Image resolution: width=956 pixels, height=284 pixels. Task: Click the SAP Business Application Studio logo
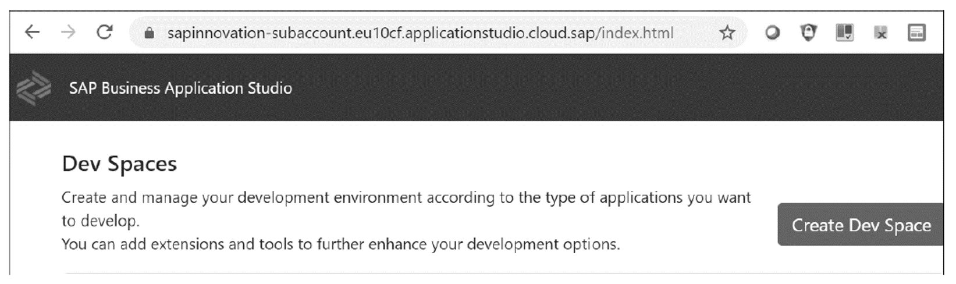(34, 88)
